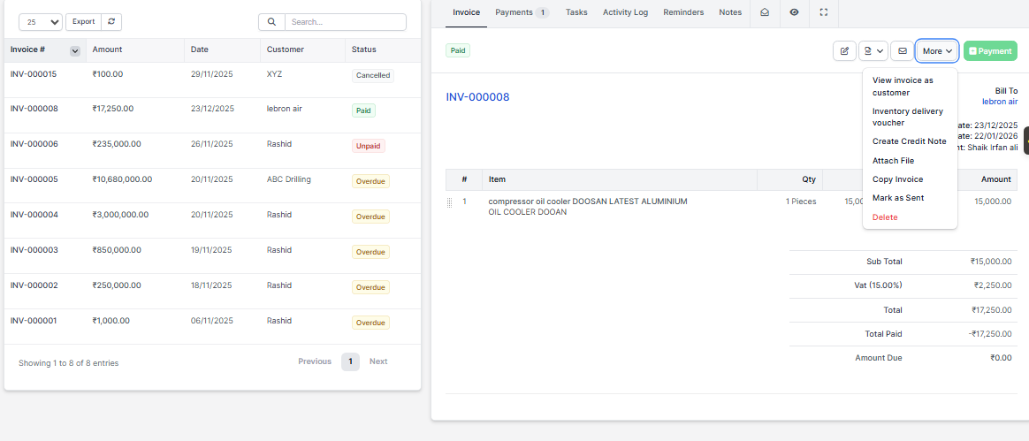Image resolution: width=1029 pixels, height=441 pixels.
Task: Click the Search input field
Action: pyautogui.click(x=345, y=22)
